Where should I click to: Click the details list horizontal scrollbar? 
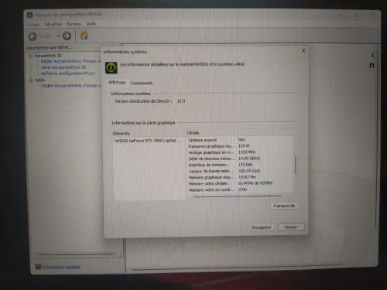pyautogui.click(x=237, y=196)
